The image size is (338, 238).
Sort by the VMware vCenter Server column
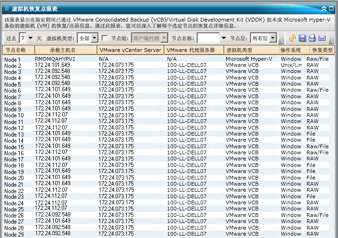130,50
